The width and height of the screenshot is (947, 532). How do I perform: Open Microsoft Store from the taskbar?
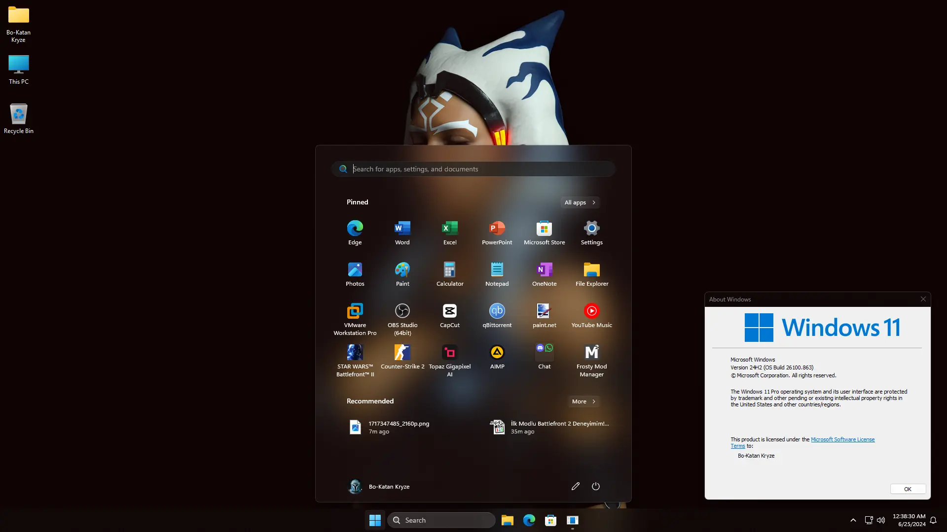click(550, 520)
